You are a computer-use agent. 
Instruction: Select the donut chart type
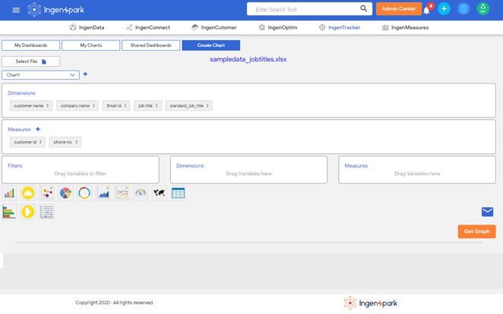tap(84, 193)
